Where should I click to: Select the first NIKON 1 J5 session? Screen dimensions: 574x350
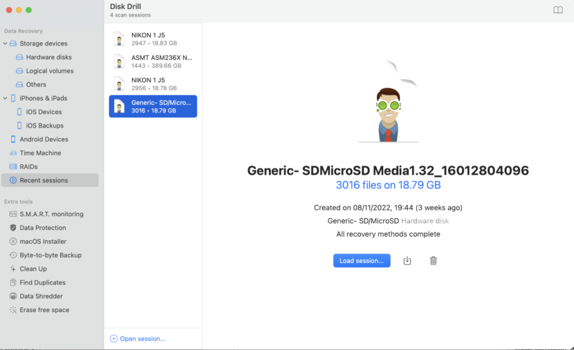tap(153, 39)
